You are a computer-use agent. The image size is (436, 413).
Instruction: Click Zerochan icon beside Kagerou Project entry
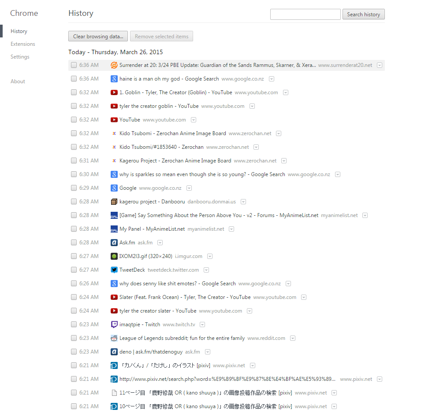114,161
